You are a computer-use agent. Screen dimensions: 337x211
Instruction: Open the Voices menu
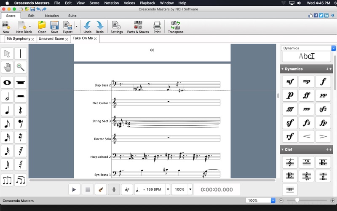129,3
